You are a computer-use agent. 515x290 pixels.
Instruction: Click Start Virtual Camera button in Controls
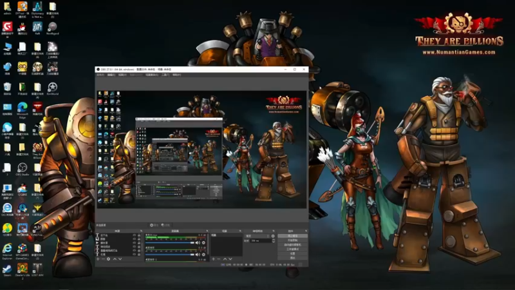click(293, 245)
